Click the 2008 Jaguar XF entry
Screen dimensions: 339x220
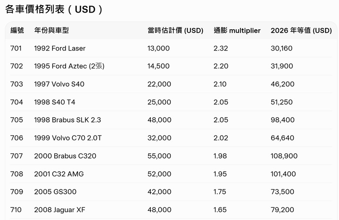click(60, 210)
